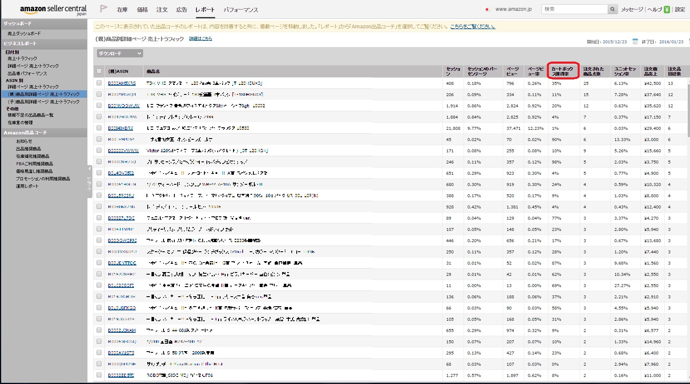Click the ¥42,500 sales value
Screen dimensions: 690x384
point(653,83)
